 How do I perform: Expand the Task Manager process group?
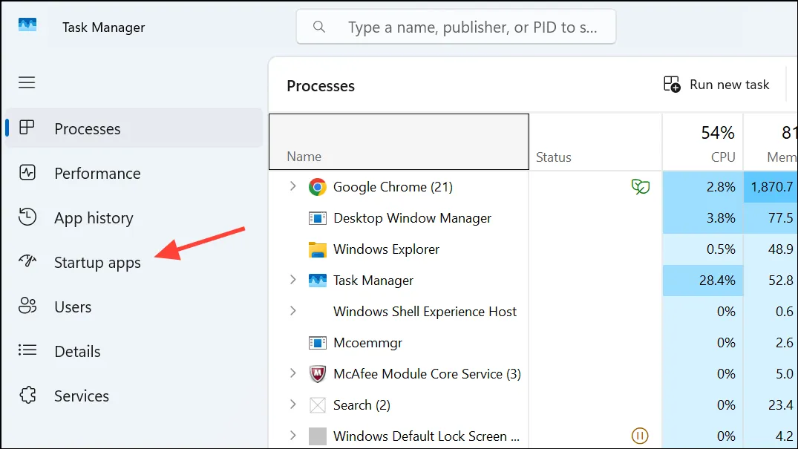[x=292, y=280]
